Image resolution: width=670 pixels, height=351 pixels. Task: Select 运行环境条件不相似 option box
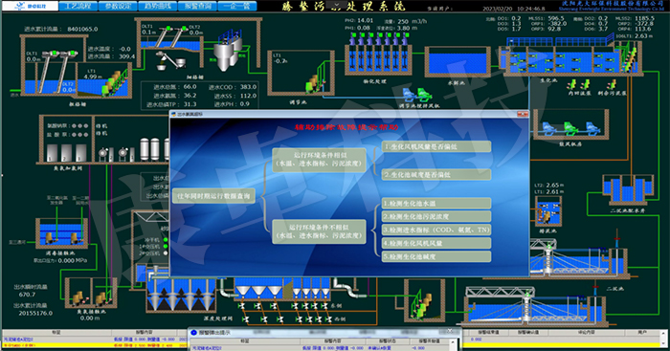319,231
